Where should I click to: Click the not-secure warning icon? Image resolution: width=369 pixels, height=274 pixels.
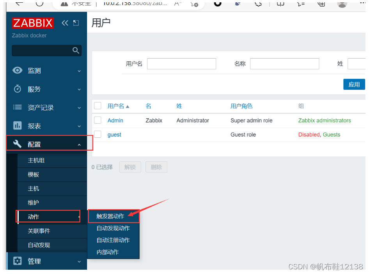click(x=64, y=4)
